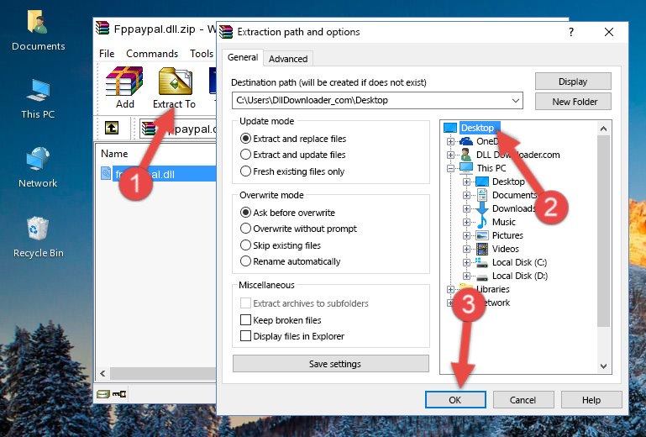Click the Local Disk (C:) drive icon
This screenshot has height=437, width=646.
point(481,262)
